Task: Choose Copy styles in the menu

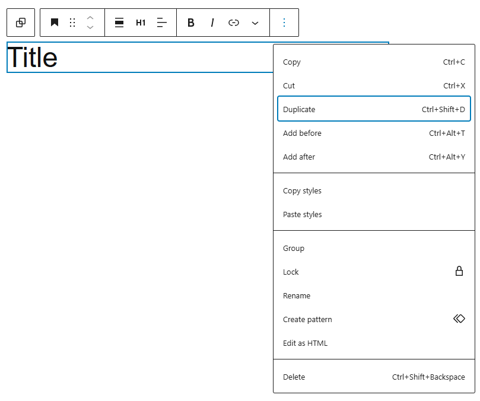Action: 301,190
